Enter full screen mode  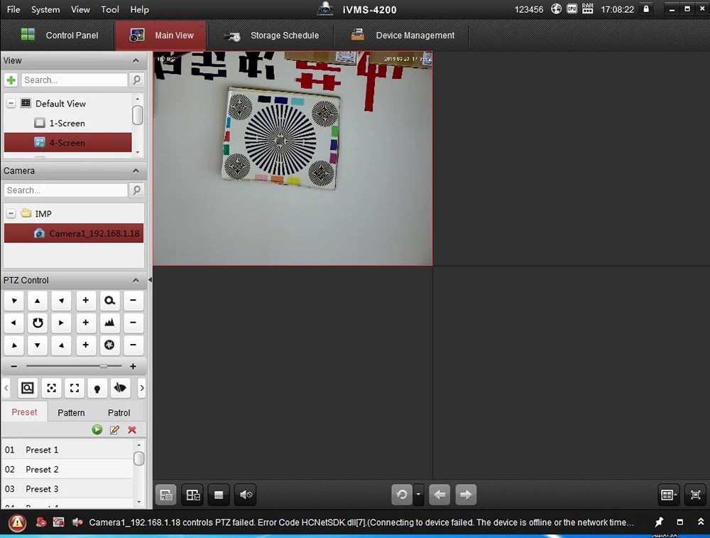point(696,495)
